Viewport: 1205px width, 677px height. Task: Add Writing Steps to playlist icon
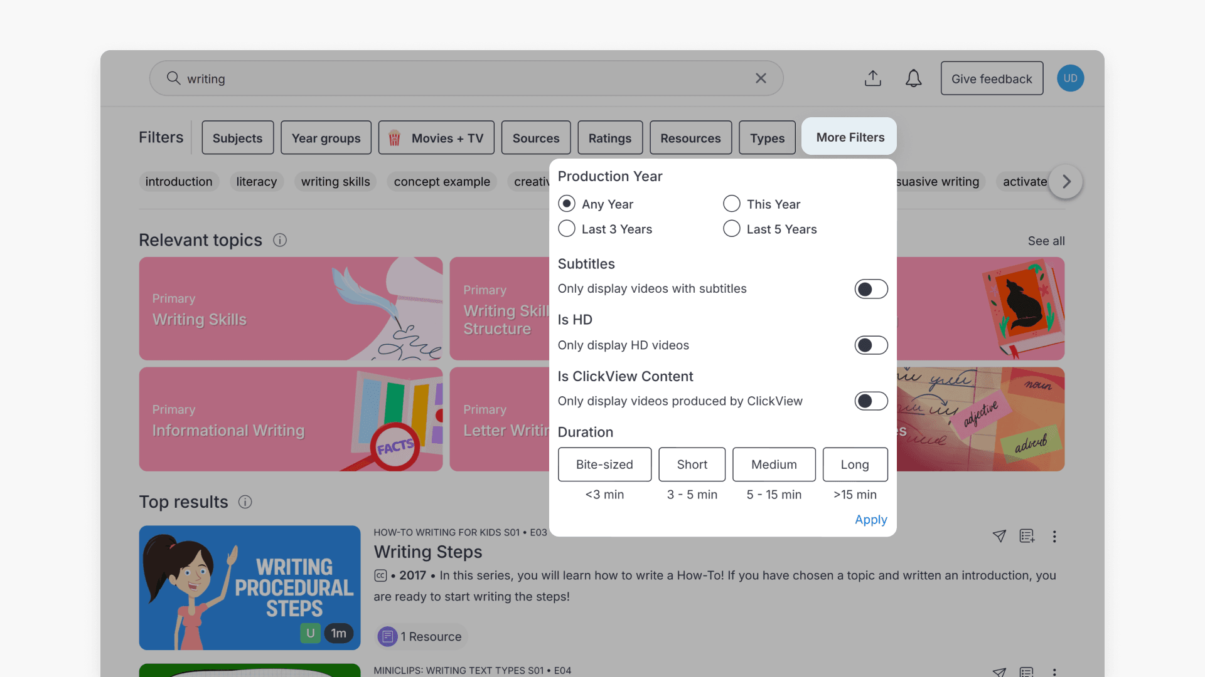(1027, 536)
